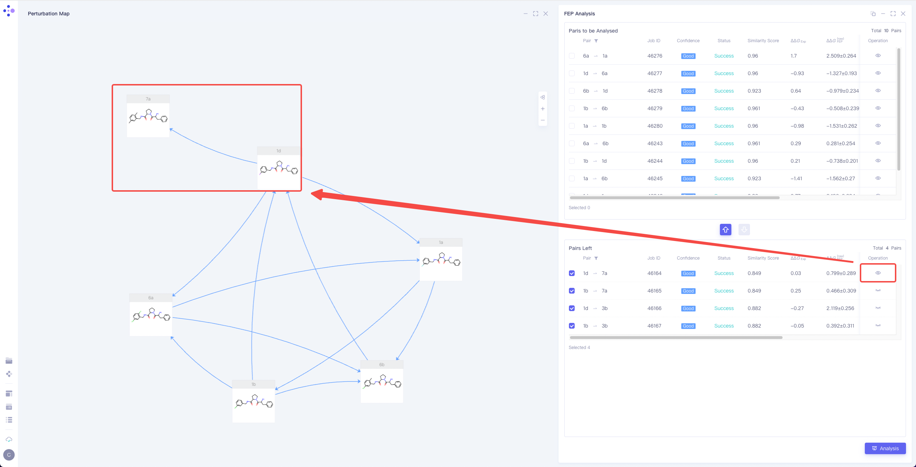This screenshot has height=467, width=916.
Task: Open Pair filter in Pairs Left table
Action: [x=596, y=258]
